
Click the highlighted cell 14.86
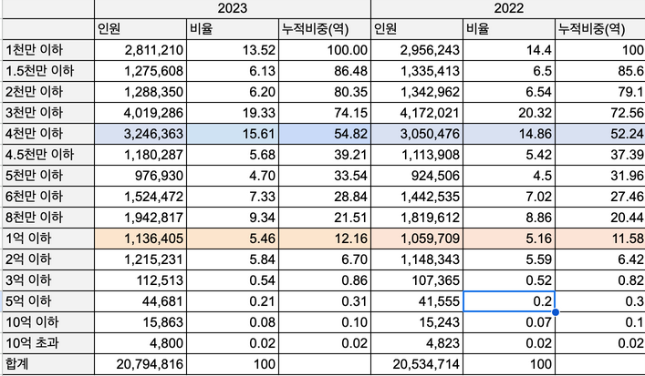pyautogui.click(x=509, y=134)
